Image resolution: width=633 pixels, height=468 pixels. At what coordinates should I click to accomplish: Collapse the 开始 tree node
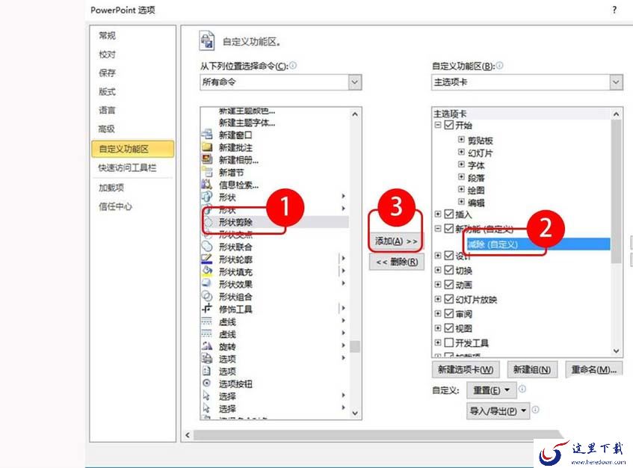pyautogui.click(x=438, y=125)
